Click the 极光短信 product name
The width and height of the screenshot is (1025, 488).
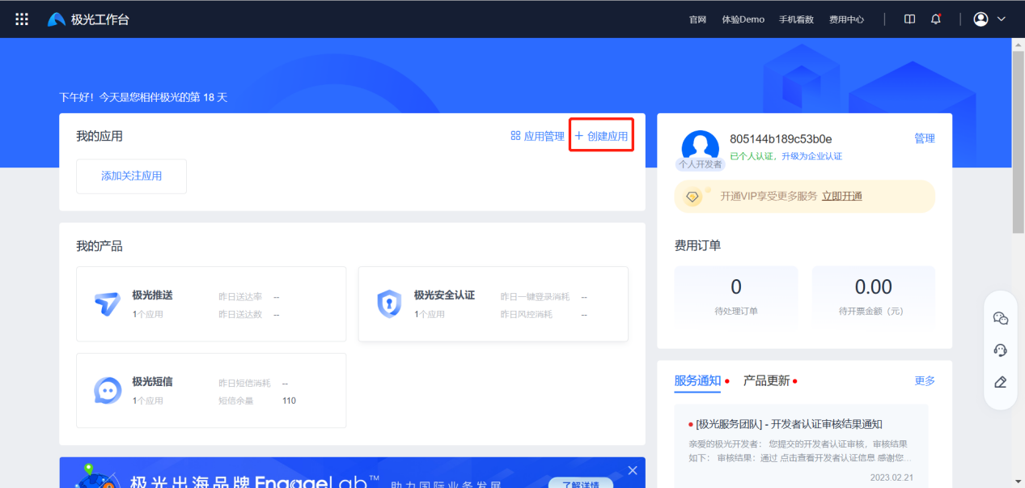pos(152,382)
